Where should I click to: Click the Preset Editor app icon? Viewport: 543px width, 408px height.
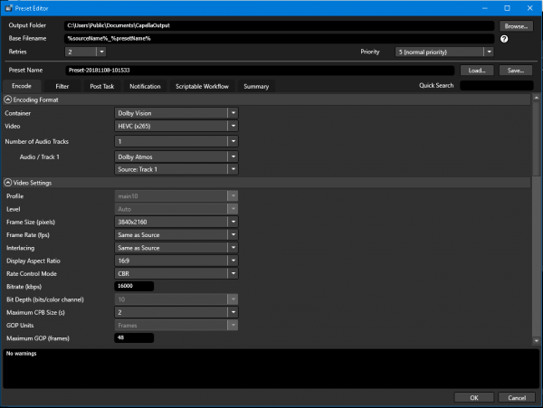[x=9, y=7]
